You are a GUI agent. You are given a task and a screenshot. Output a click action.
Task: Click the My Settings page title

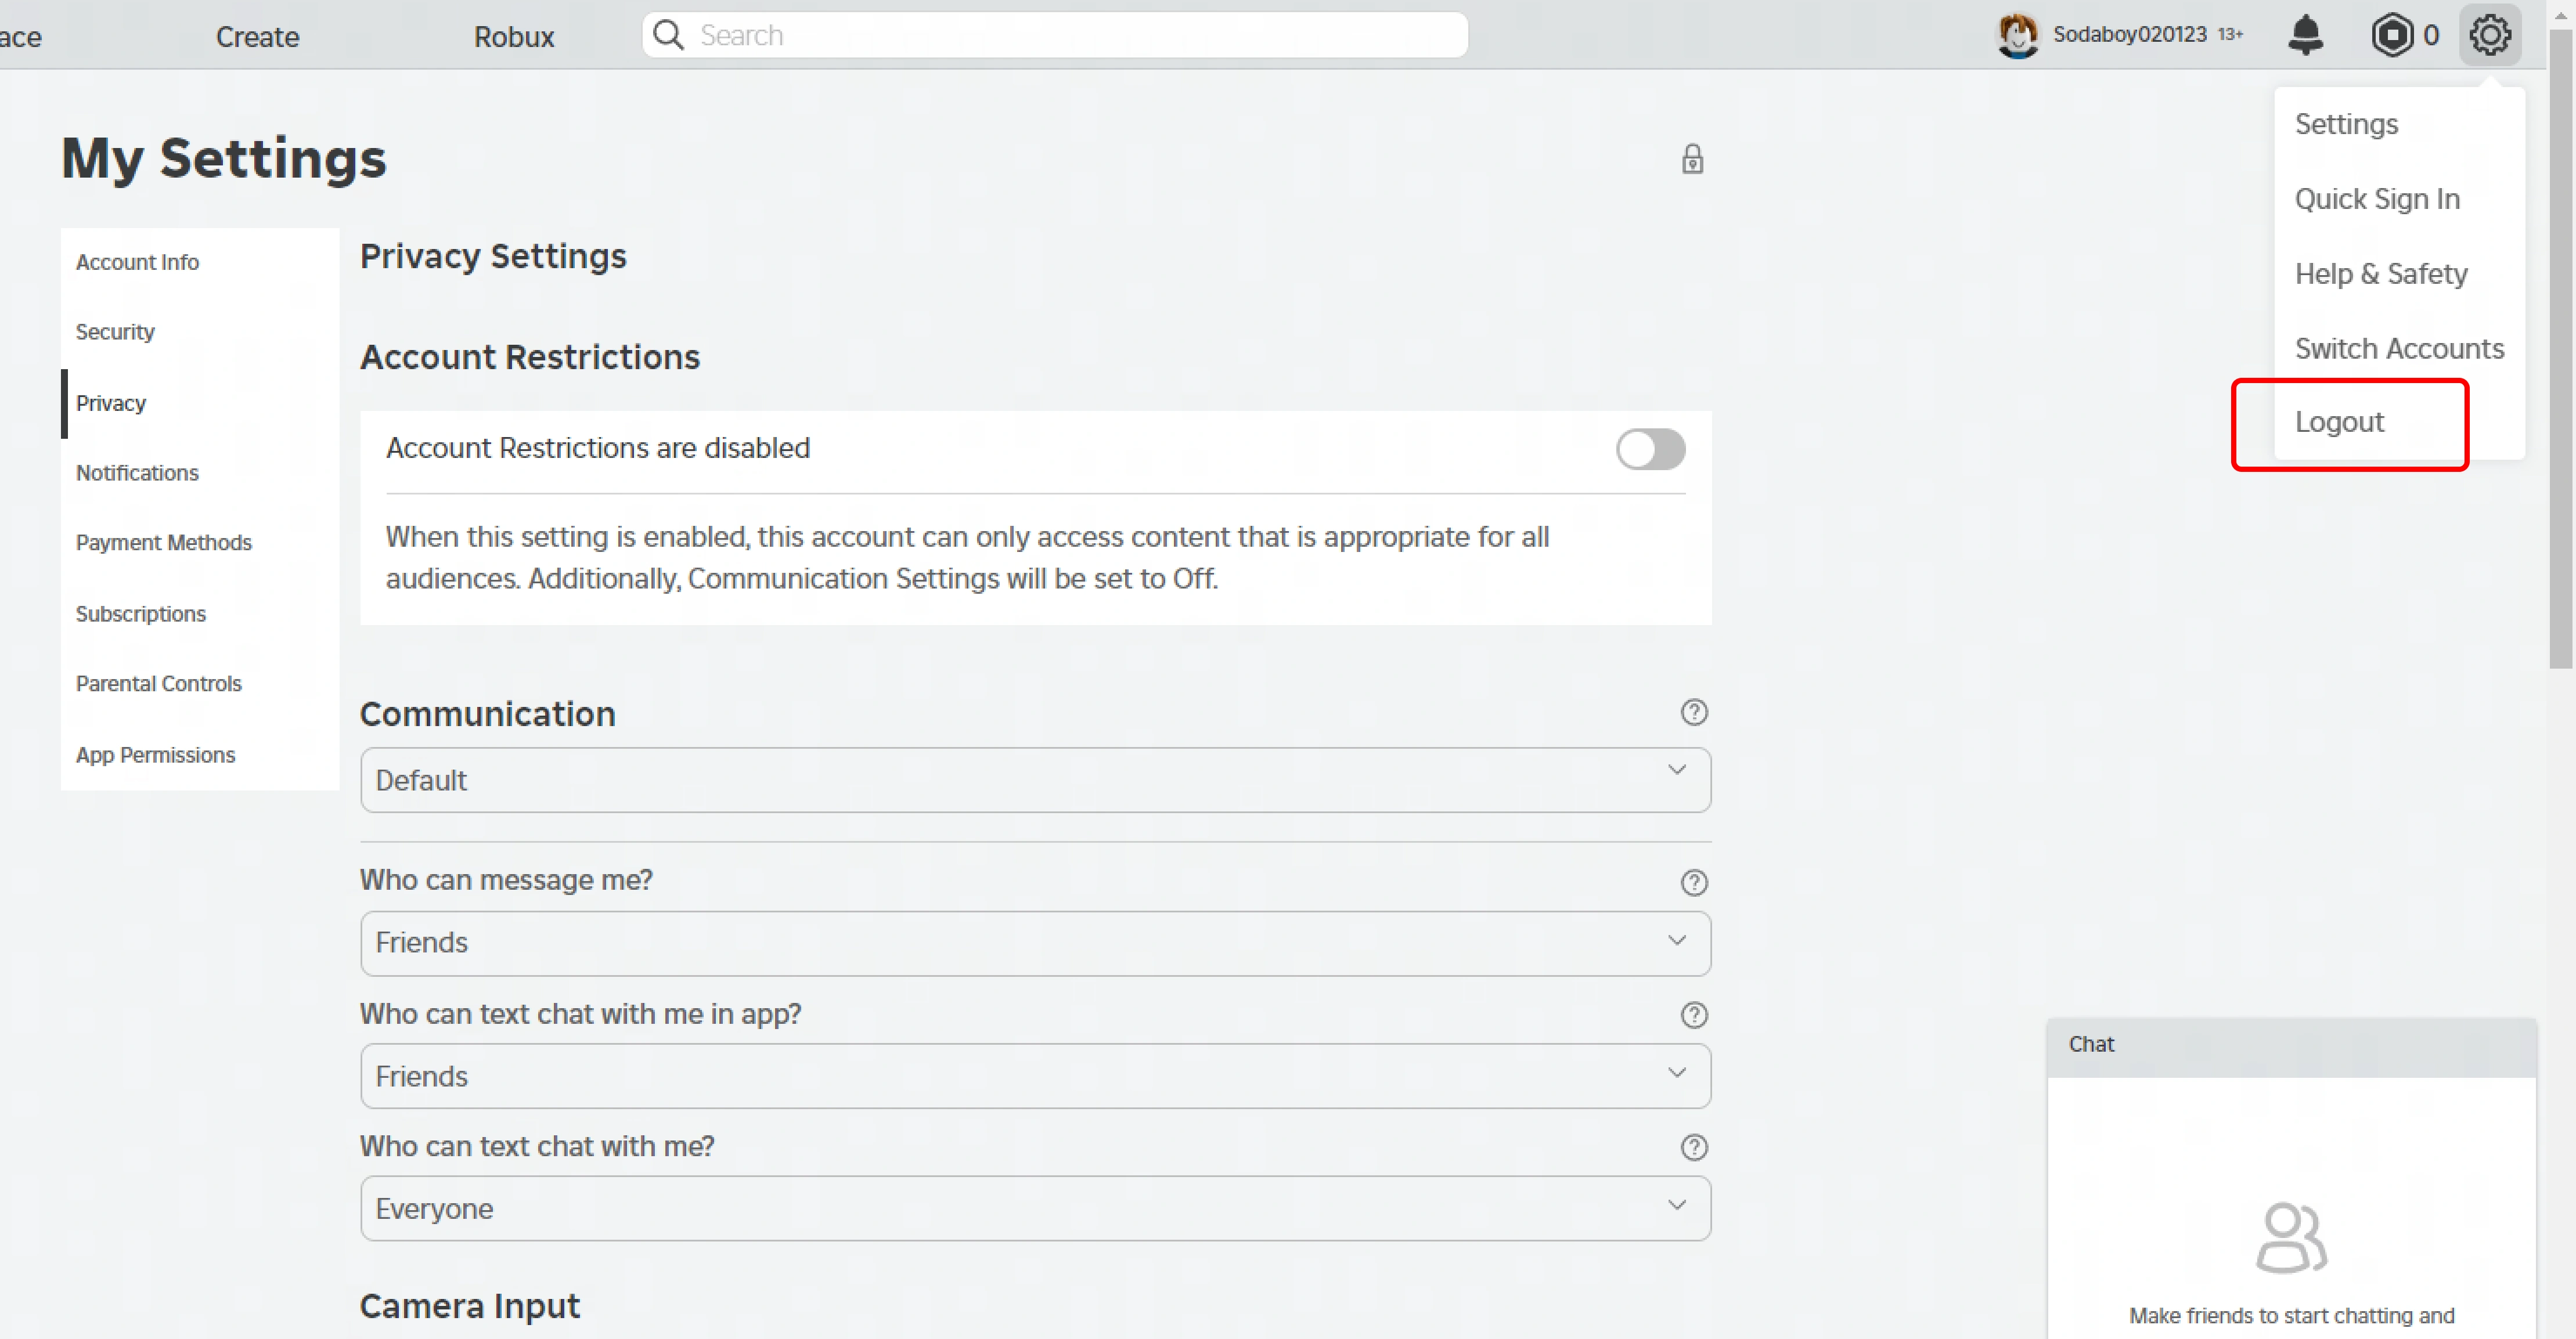point(224,159)
